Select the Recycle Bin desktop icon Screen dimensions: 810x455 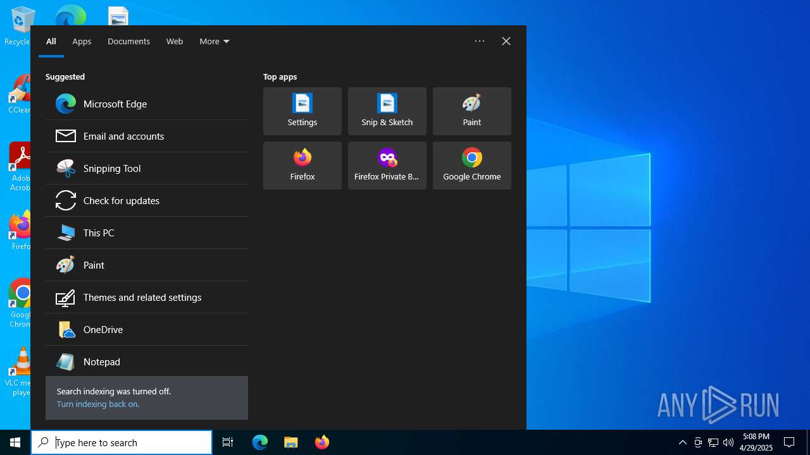coord(17,26)
